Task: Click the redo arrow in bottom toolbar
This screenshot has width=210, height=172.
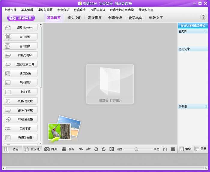Action: (88, 149)
